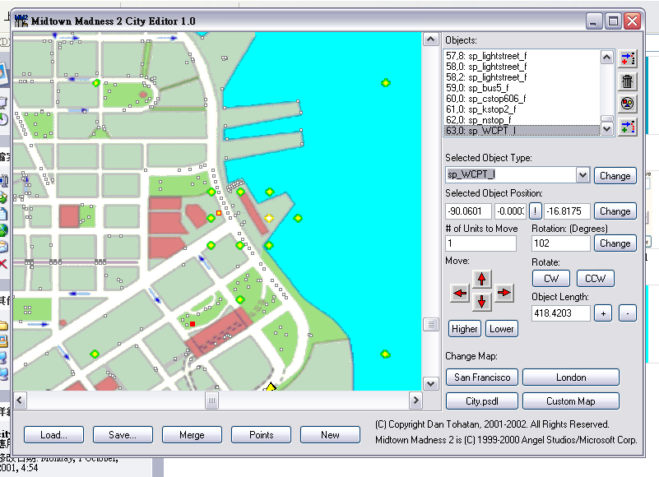Click the Load... button

coord(53,435)
